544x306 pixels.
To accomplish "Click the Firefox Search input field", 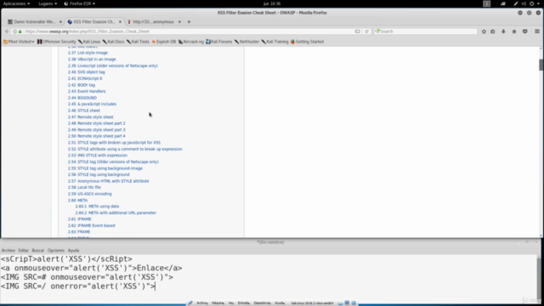I will 426,31.
